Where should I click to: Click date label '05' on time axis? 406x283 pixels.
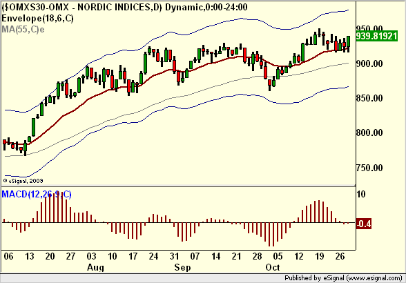click(278, 256)
